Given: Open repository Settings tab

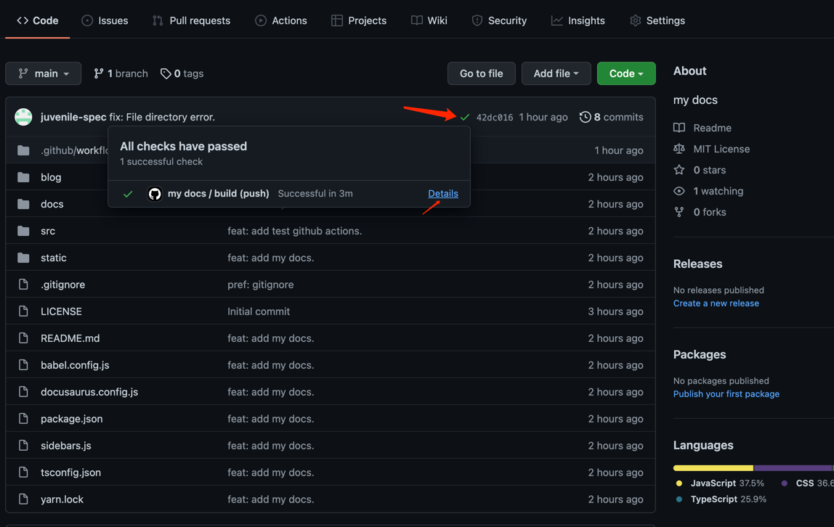Looking at the screenshot, I should coord(657,21).
